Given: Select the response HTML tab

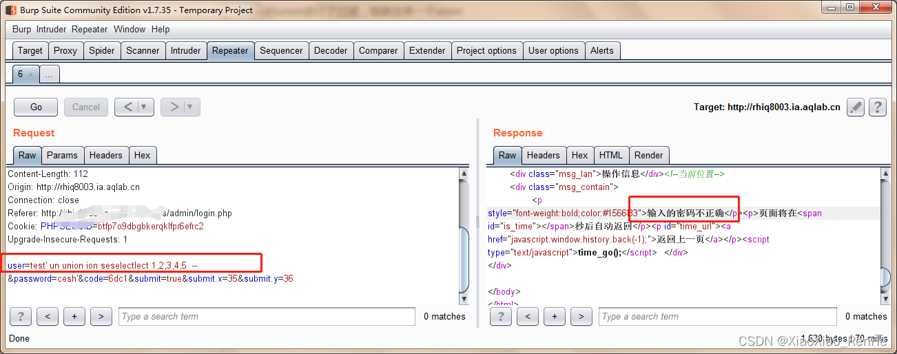Looking at the screenshot, I should (x=610, y=155).
